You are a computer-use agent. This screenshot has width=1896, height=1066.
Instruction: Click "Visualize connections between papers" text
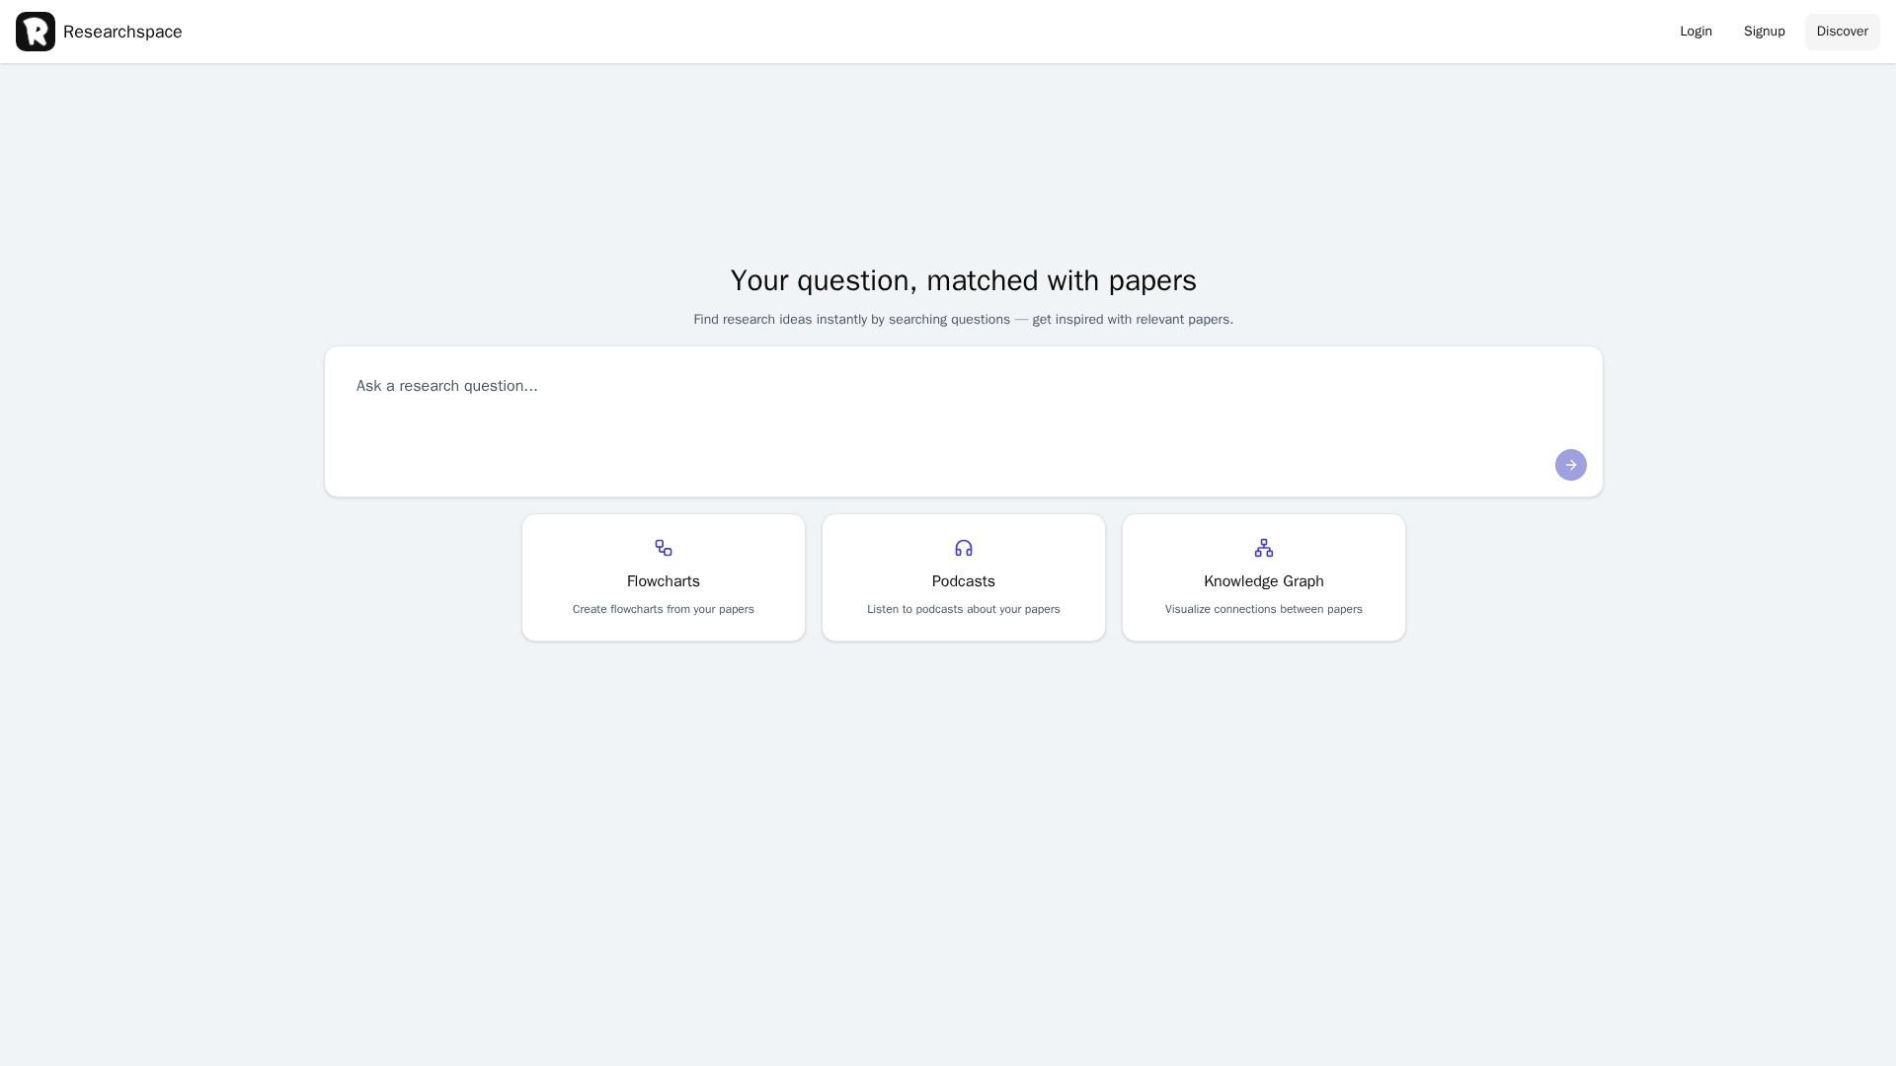click(1264, 609)
